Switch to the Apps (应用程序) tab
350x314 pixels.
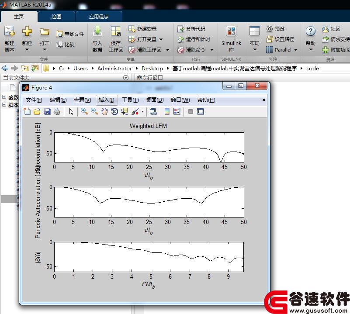[x=99, y=17]
